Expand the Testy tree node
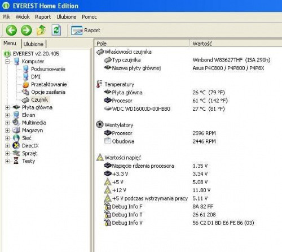This screenshot has height=252, width=282. click(7, 161)
